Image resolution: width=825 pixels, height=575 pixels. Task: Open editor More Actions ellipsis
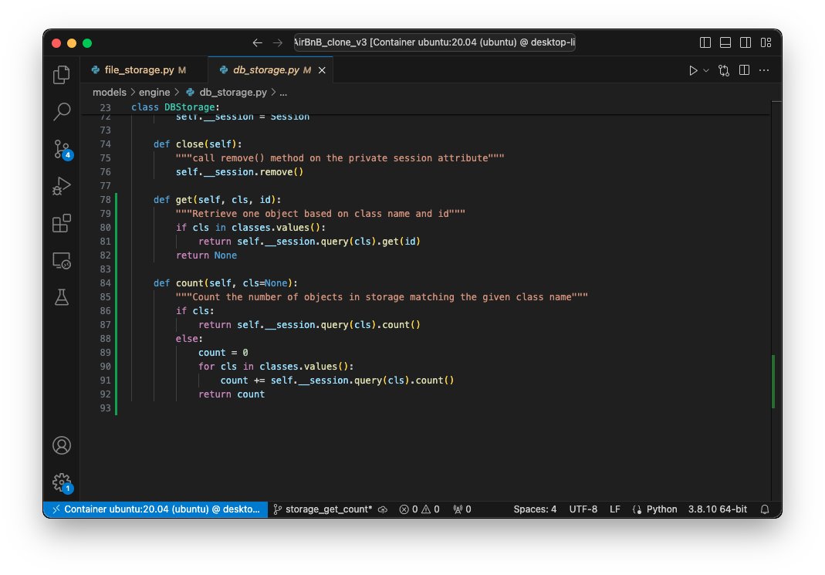pos(764,70)
